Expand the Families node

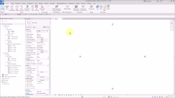[1, 80]
